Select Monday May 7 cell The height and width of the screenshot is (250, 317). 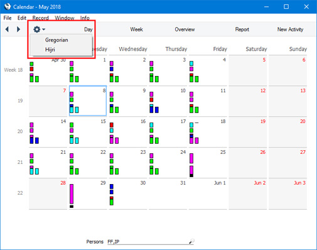tap(48, 101)
